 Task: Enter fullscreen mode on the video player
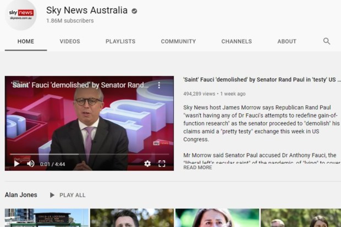[162, 163]
